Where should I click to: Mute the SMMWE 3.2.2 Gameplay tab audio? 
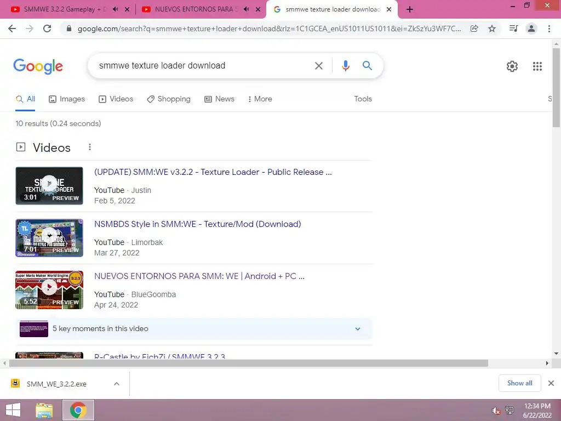point(115,9)
